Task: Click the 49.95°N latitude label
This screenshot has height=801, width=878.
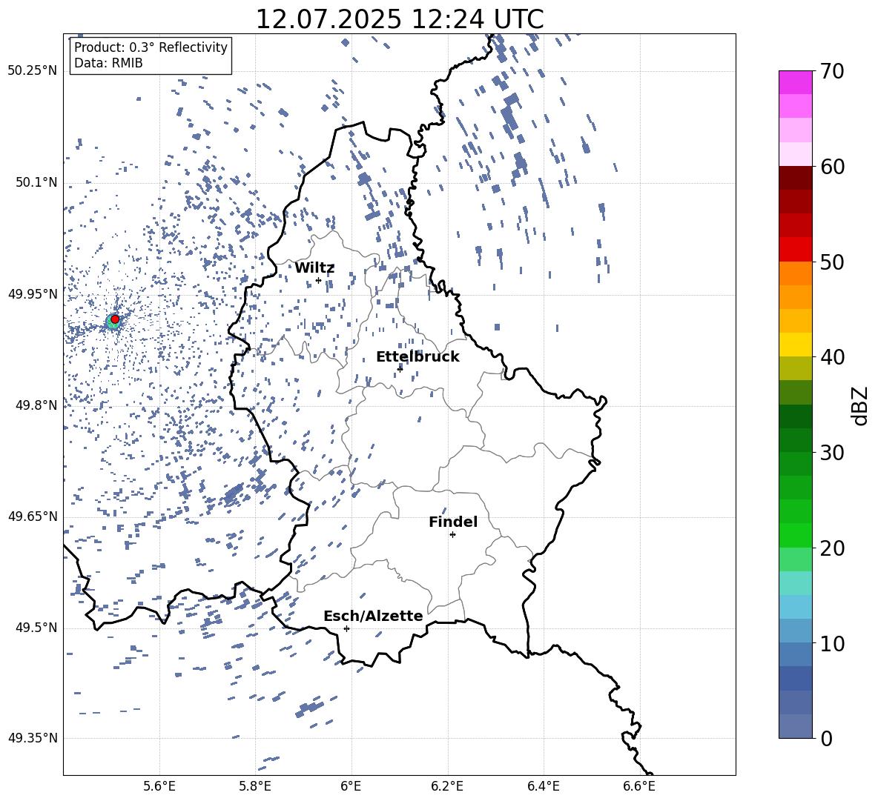Action: click(x=33, y=293)
